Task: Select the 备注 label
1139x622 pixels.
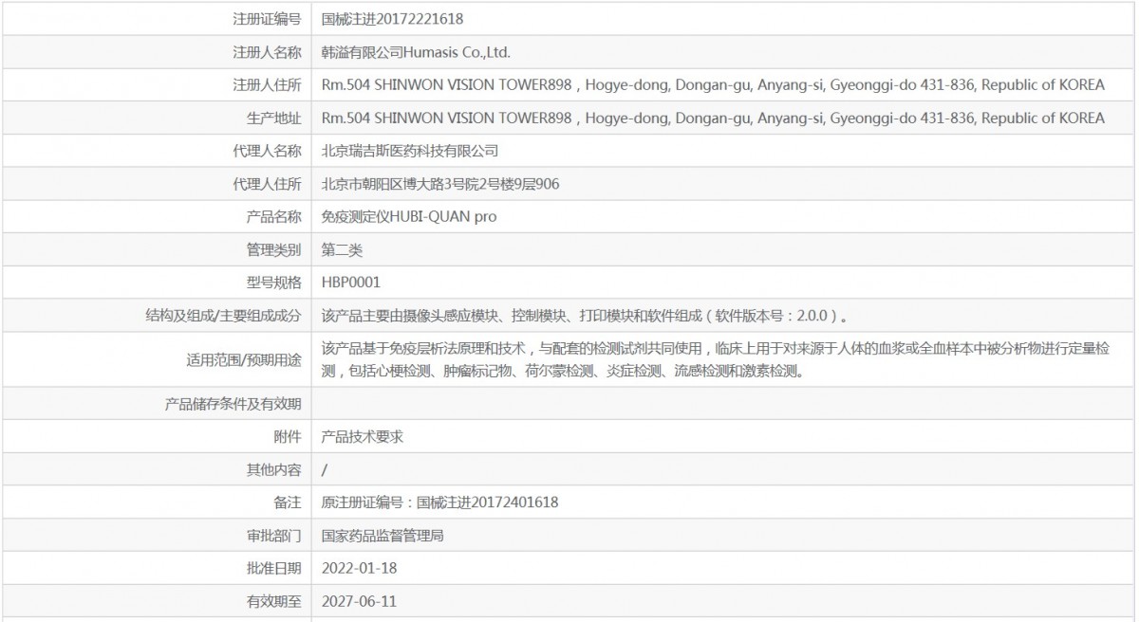Action: click(288, 503)
